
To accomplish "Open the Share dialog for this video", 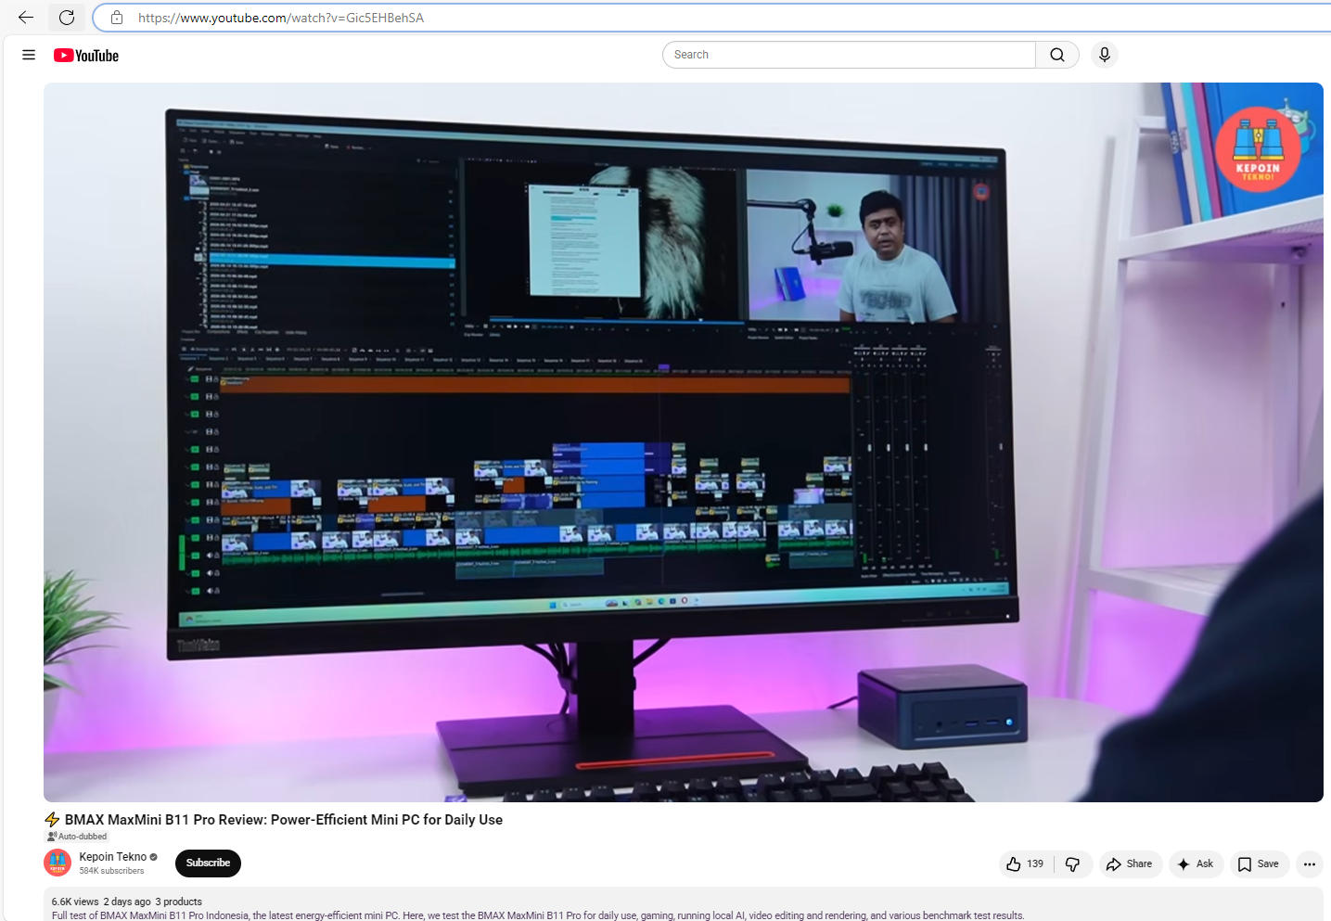I will pyautogui.click(x=1130, y=864).
